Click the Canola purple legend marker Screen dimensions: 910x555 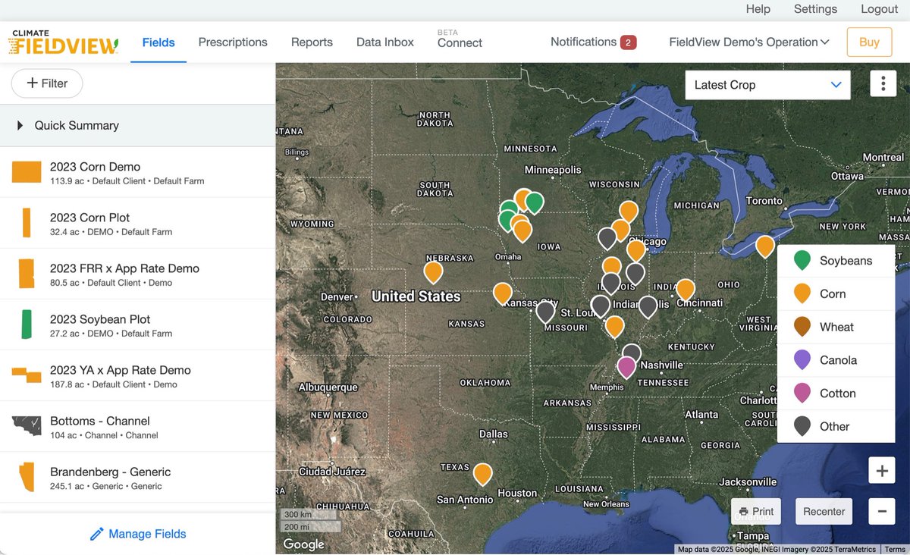click(802, 360)
